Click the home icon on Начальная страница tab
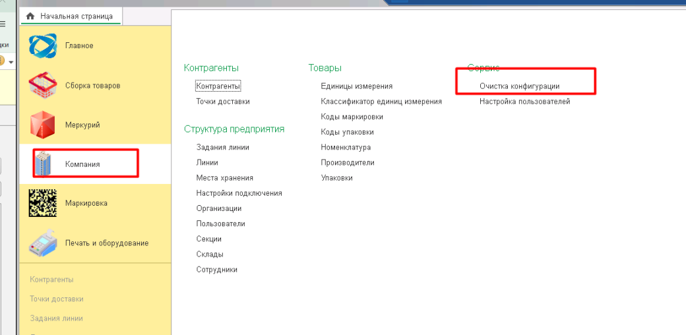Image resolution: width=686 pixels, height=335 pixels. tap(30, 16)
